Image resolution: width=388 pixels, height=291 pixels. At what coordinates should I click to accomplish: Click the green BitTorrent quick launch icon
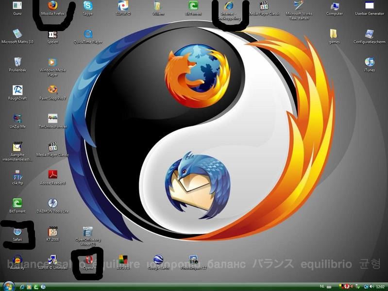(36, 287)
